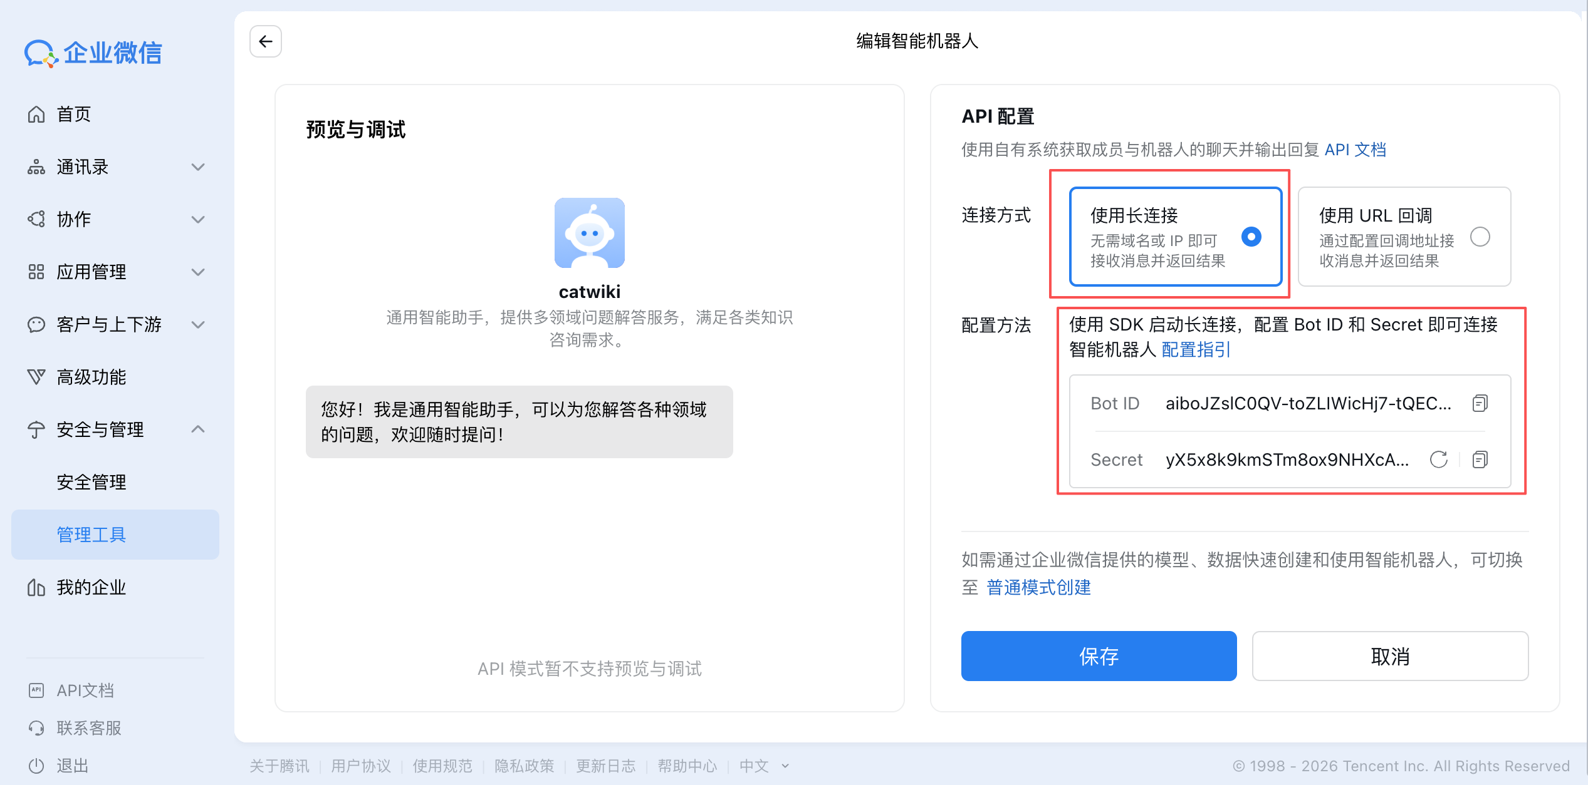Screen dimensions: 1588x785
Task: Select 管理工具 in the sidebar
Action: pyautogui.click(x=91, y=534)
